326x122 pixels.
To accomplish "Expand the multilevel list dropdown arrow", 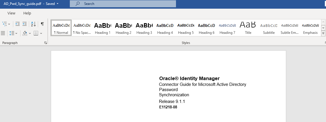I will pyautogui.click(x=9, y=24).
